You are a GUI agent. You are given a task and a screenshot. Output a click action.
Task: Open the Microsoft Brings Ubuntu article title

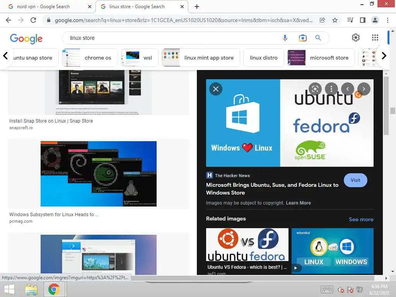point(272,189)
